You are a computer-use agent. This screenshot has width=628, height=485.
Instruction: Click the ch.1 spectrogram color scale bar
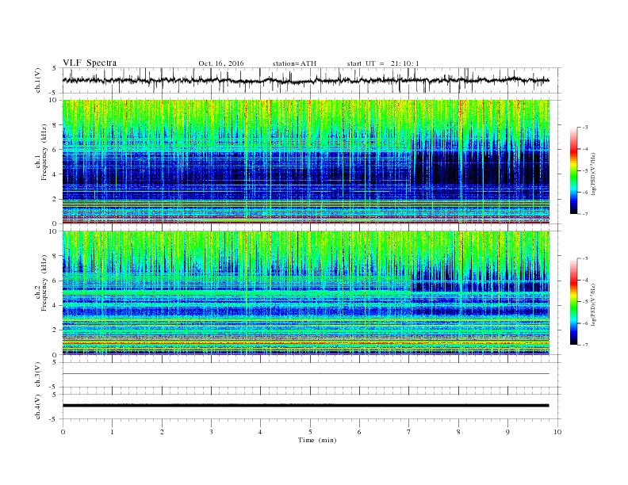tap(573, 170)
